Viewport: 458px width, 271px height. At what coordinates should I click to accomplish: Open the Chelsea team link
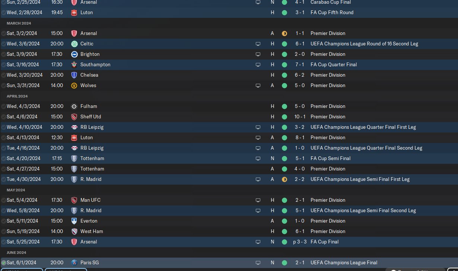89,75
